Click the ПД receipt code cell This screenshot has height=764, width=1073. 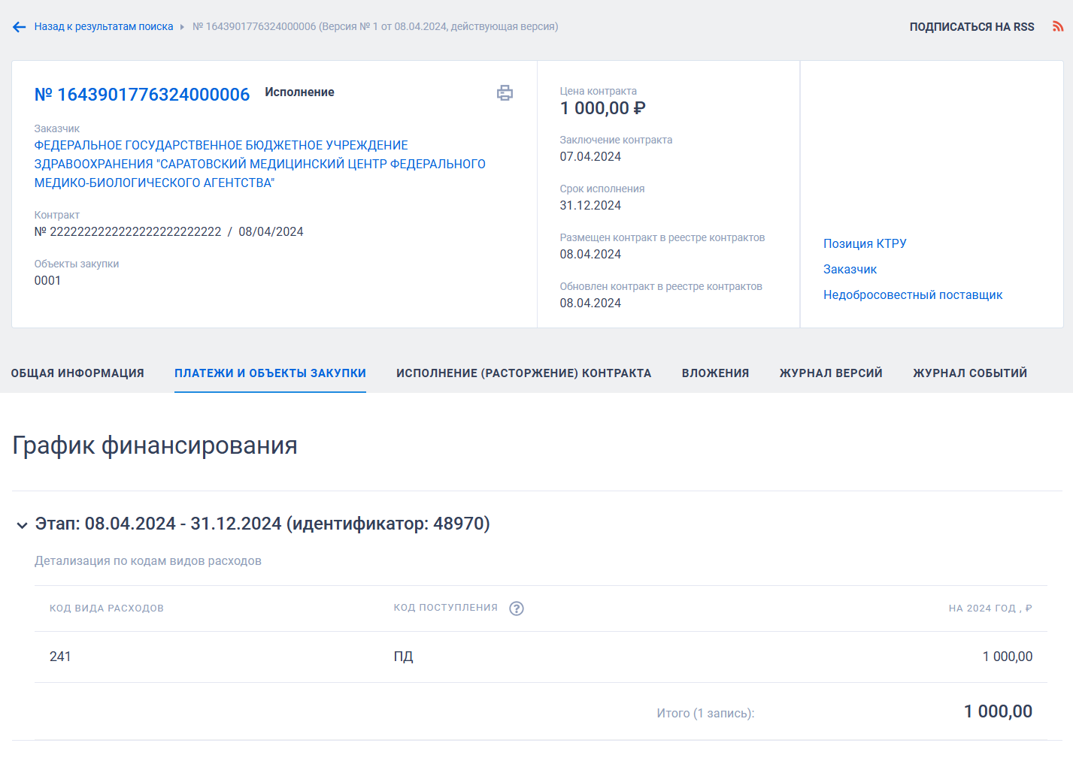(x=404, y=657)
